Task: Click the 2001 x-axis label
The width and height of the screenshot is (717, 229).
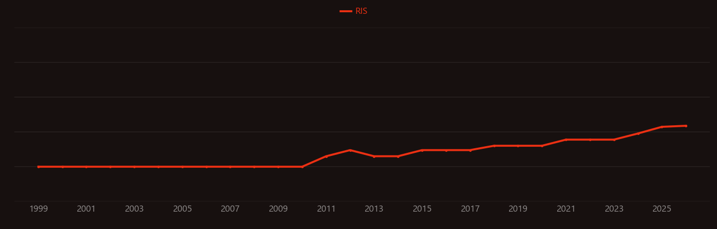Action: click(x=86, y=209)
